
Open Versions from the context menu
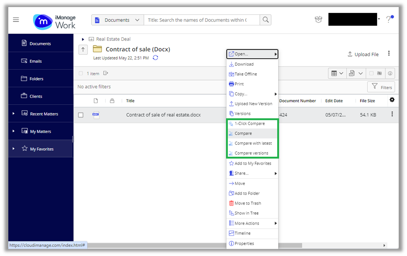(252, 113)
